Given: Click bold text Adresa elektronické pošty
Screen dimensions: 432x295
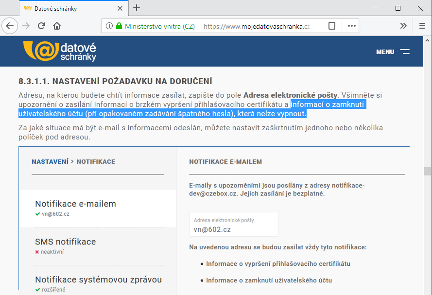Looking at the screenshot, I should [x=291, y=95].
